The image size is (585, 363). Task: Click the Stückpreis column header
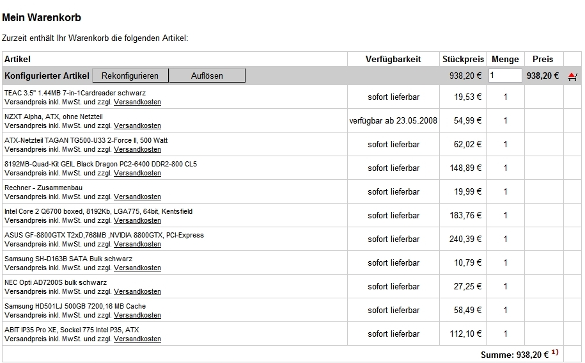[463, 59]
